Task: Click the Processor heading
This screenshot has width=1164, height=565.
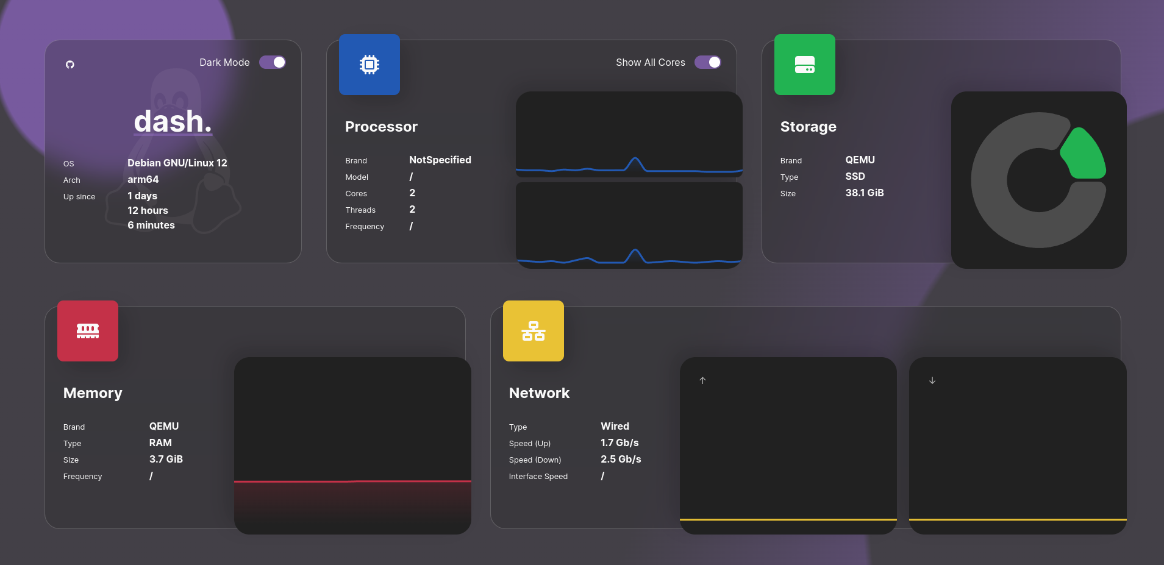Action: (x=381, y=127)
